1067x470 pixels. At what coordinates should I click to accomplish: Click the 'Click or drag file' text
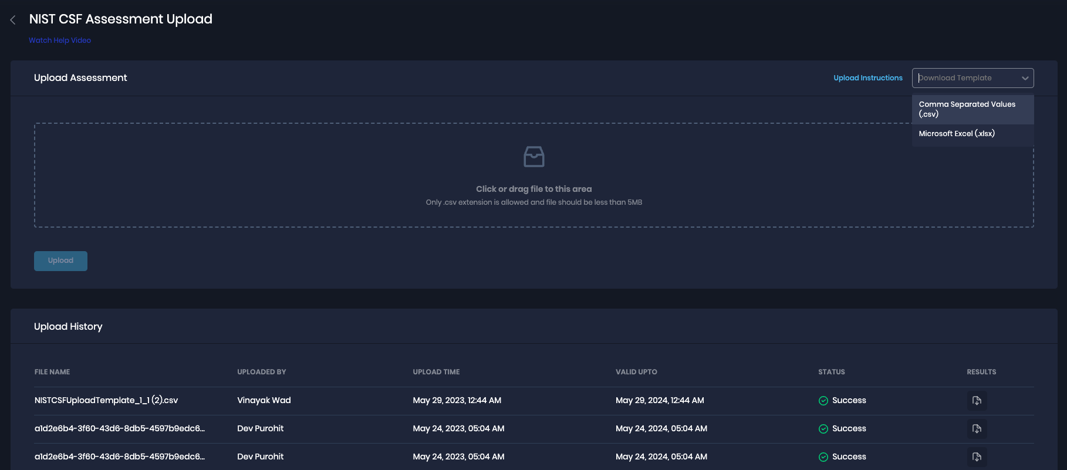534,189
